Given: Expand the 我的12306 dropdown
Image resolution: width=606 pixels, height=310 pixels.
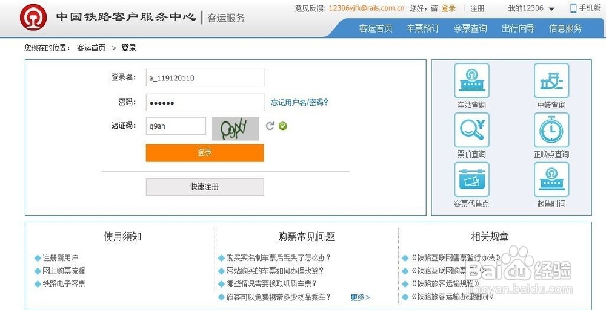Looking at the screenshot, I should 531,8.
